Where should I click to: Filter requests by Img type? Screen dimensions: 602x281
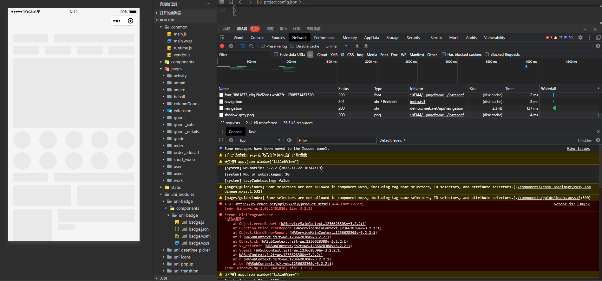(360, 54)
